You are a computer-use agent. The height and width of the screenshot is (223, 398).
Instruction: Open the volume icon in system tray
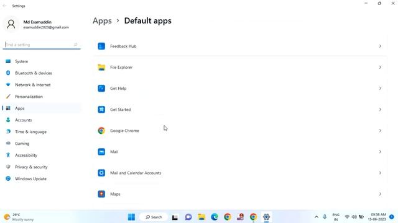(x=354, y=217)
